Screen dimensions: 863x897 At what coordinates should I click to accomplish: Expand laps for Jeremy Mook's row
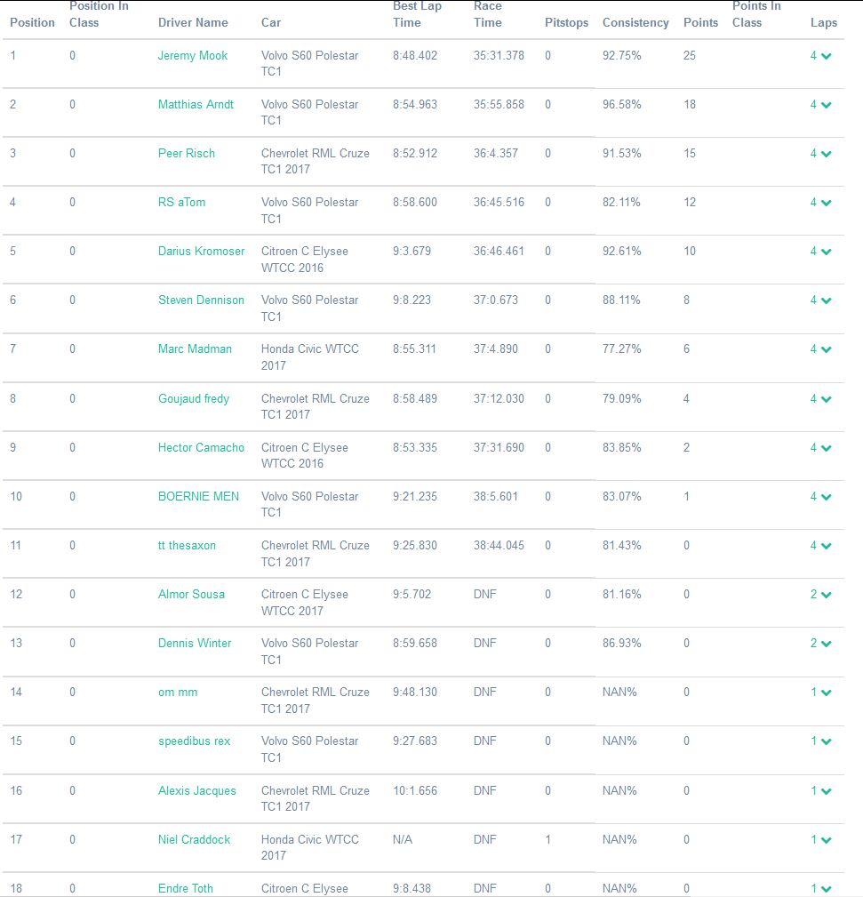826,56
